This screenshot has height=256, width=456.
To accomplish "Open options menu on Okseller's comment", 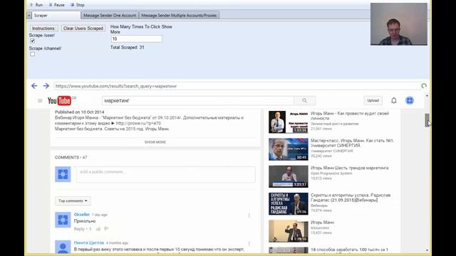I will pyautogui.click(x=249, y=215).
